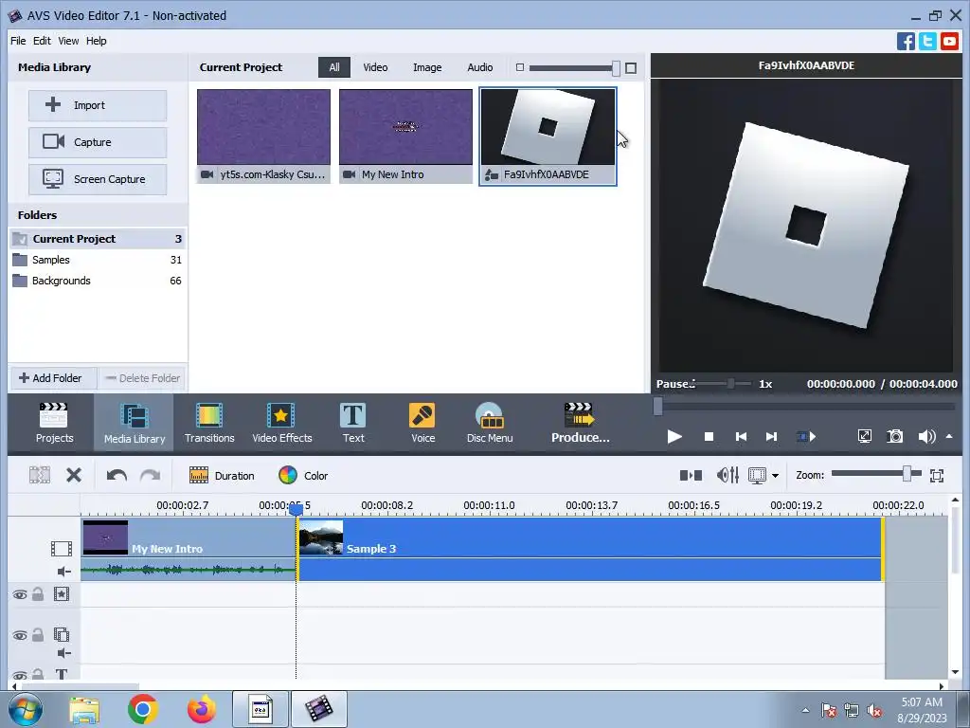Switch to the Audio filter tab
This screenshot has height=728, width=970.
480,67
